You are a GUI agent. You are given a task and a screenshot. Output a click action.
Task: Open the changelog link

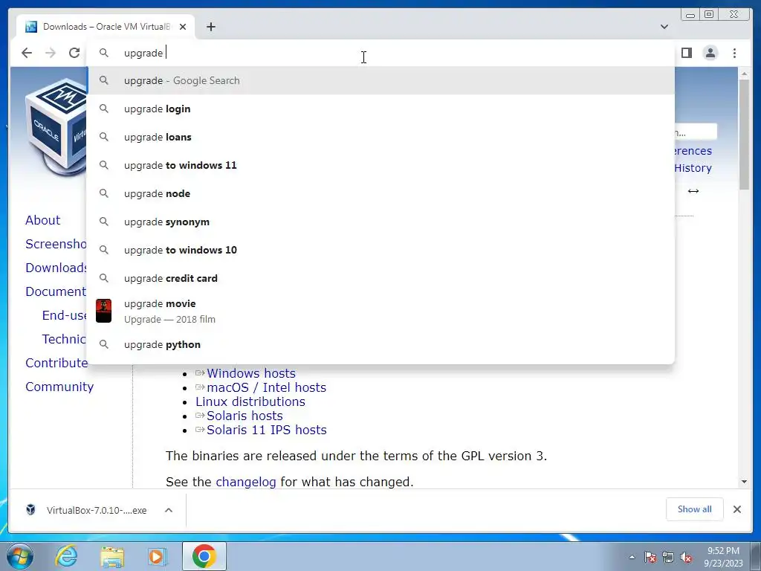(x=245, y=482)
